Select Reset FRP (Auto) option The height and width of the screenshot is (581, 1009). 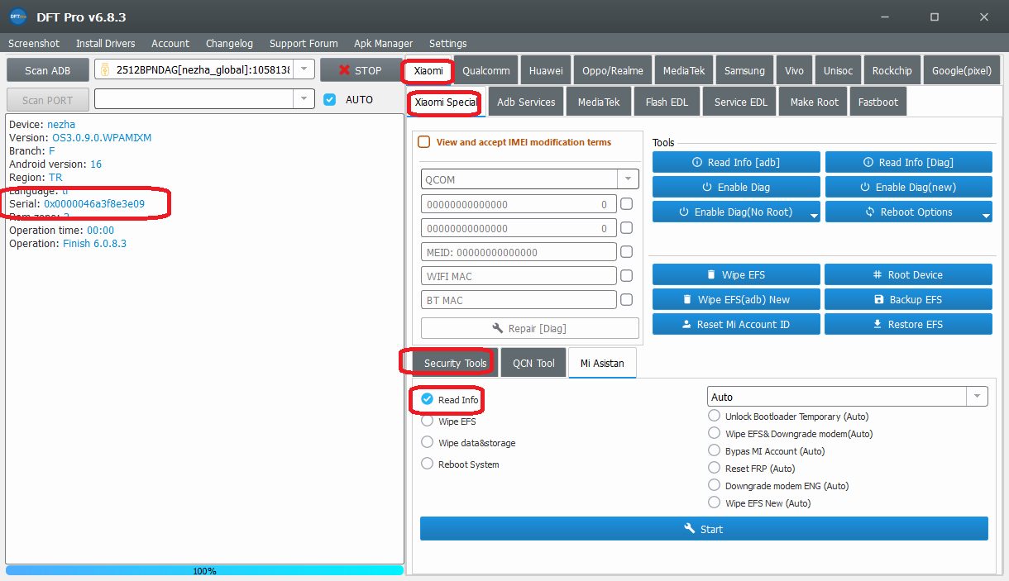[x=715, y=468]
